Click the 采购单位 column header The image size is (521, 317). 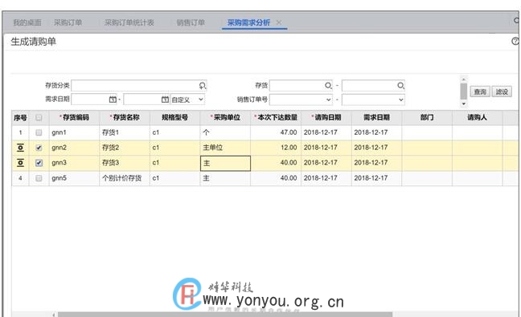tap(225, 117)
